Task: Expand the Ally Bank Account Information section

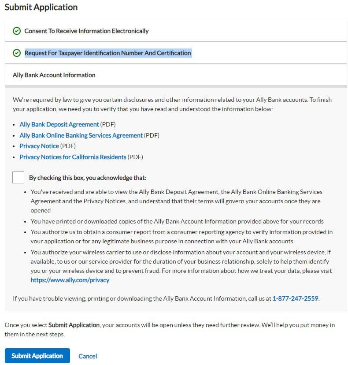Action: pyautogui.click(x=53, y=75)
